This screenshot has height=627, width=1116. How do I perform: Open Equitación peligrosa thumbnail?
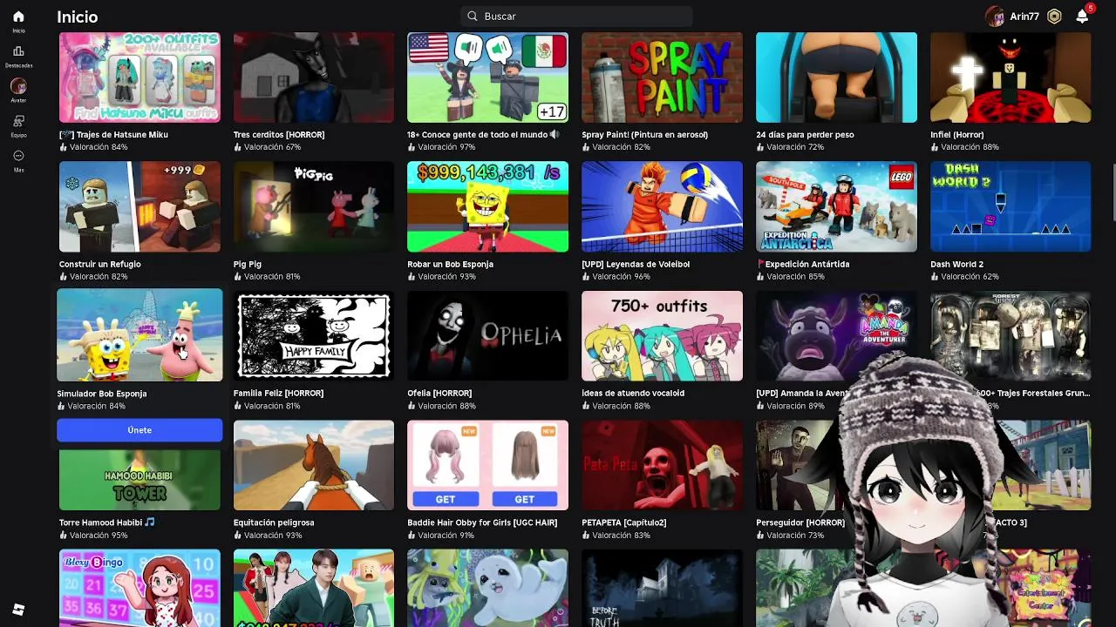(314, 465)
